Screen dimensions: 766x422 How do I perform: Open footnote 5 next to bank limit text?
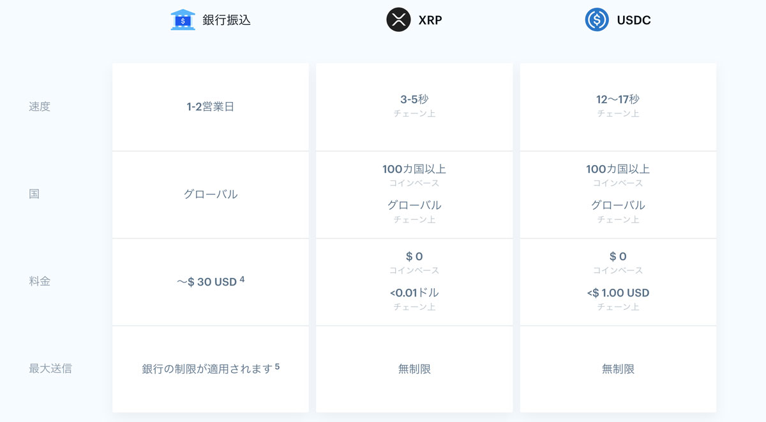pos(277,367)
